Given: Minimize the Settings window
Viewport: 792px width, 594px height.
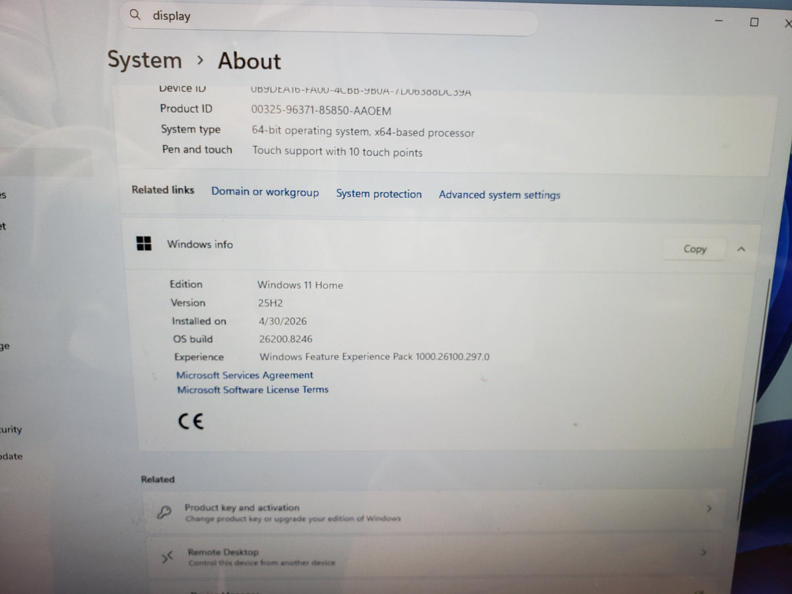Looking at the screenshot, I should pyautogui.click(x=719, y=20).
